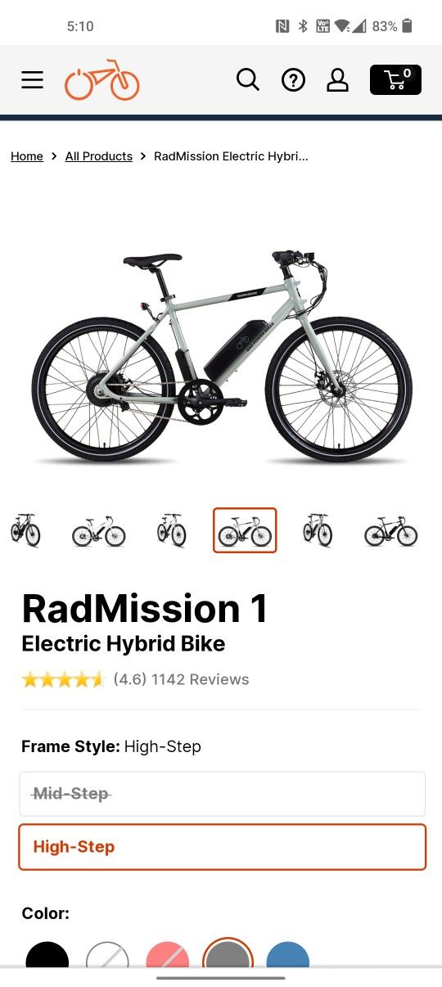Select the High-Step frame style

pyautogui.click(x=222, y=847)
